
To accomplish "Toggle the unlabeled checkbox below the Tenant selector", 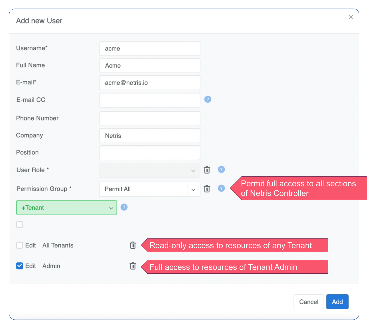I will [x=19, y=225].
